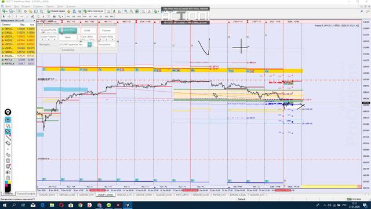Select the crosshair tool
The image size is (371, 209).
click(x=9, y=17)
